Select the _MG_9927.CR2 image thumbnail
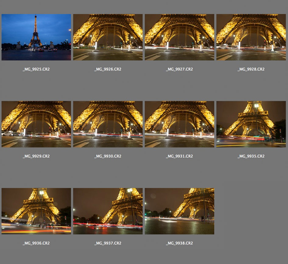The image size is (288, 264). [180, 37]
